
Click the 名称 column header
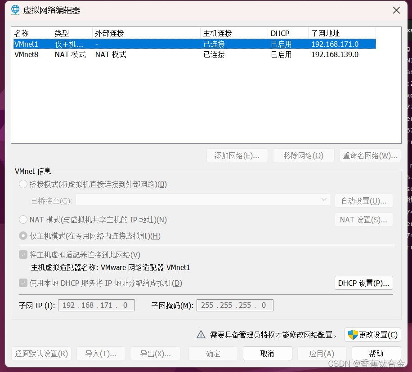pos(32,33)
